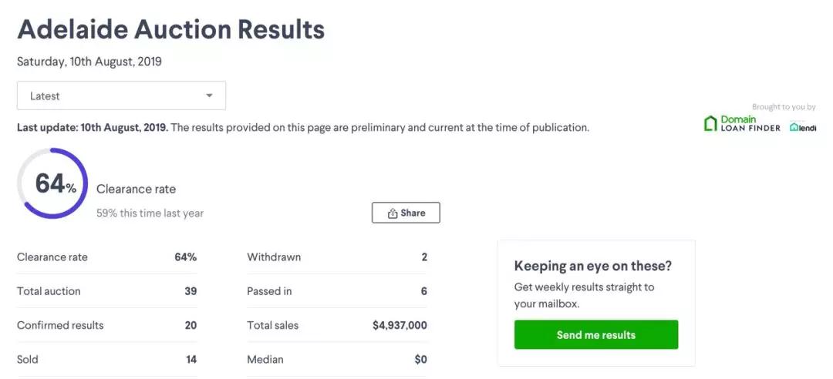
Task: Click the 64% circular clearance rate gauge
Action: tap(52, 183)
